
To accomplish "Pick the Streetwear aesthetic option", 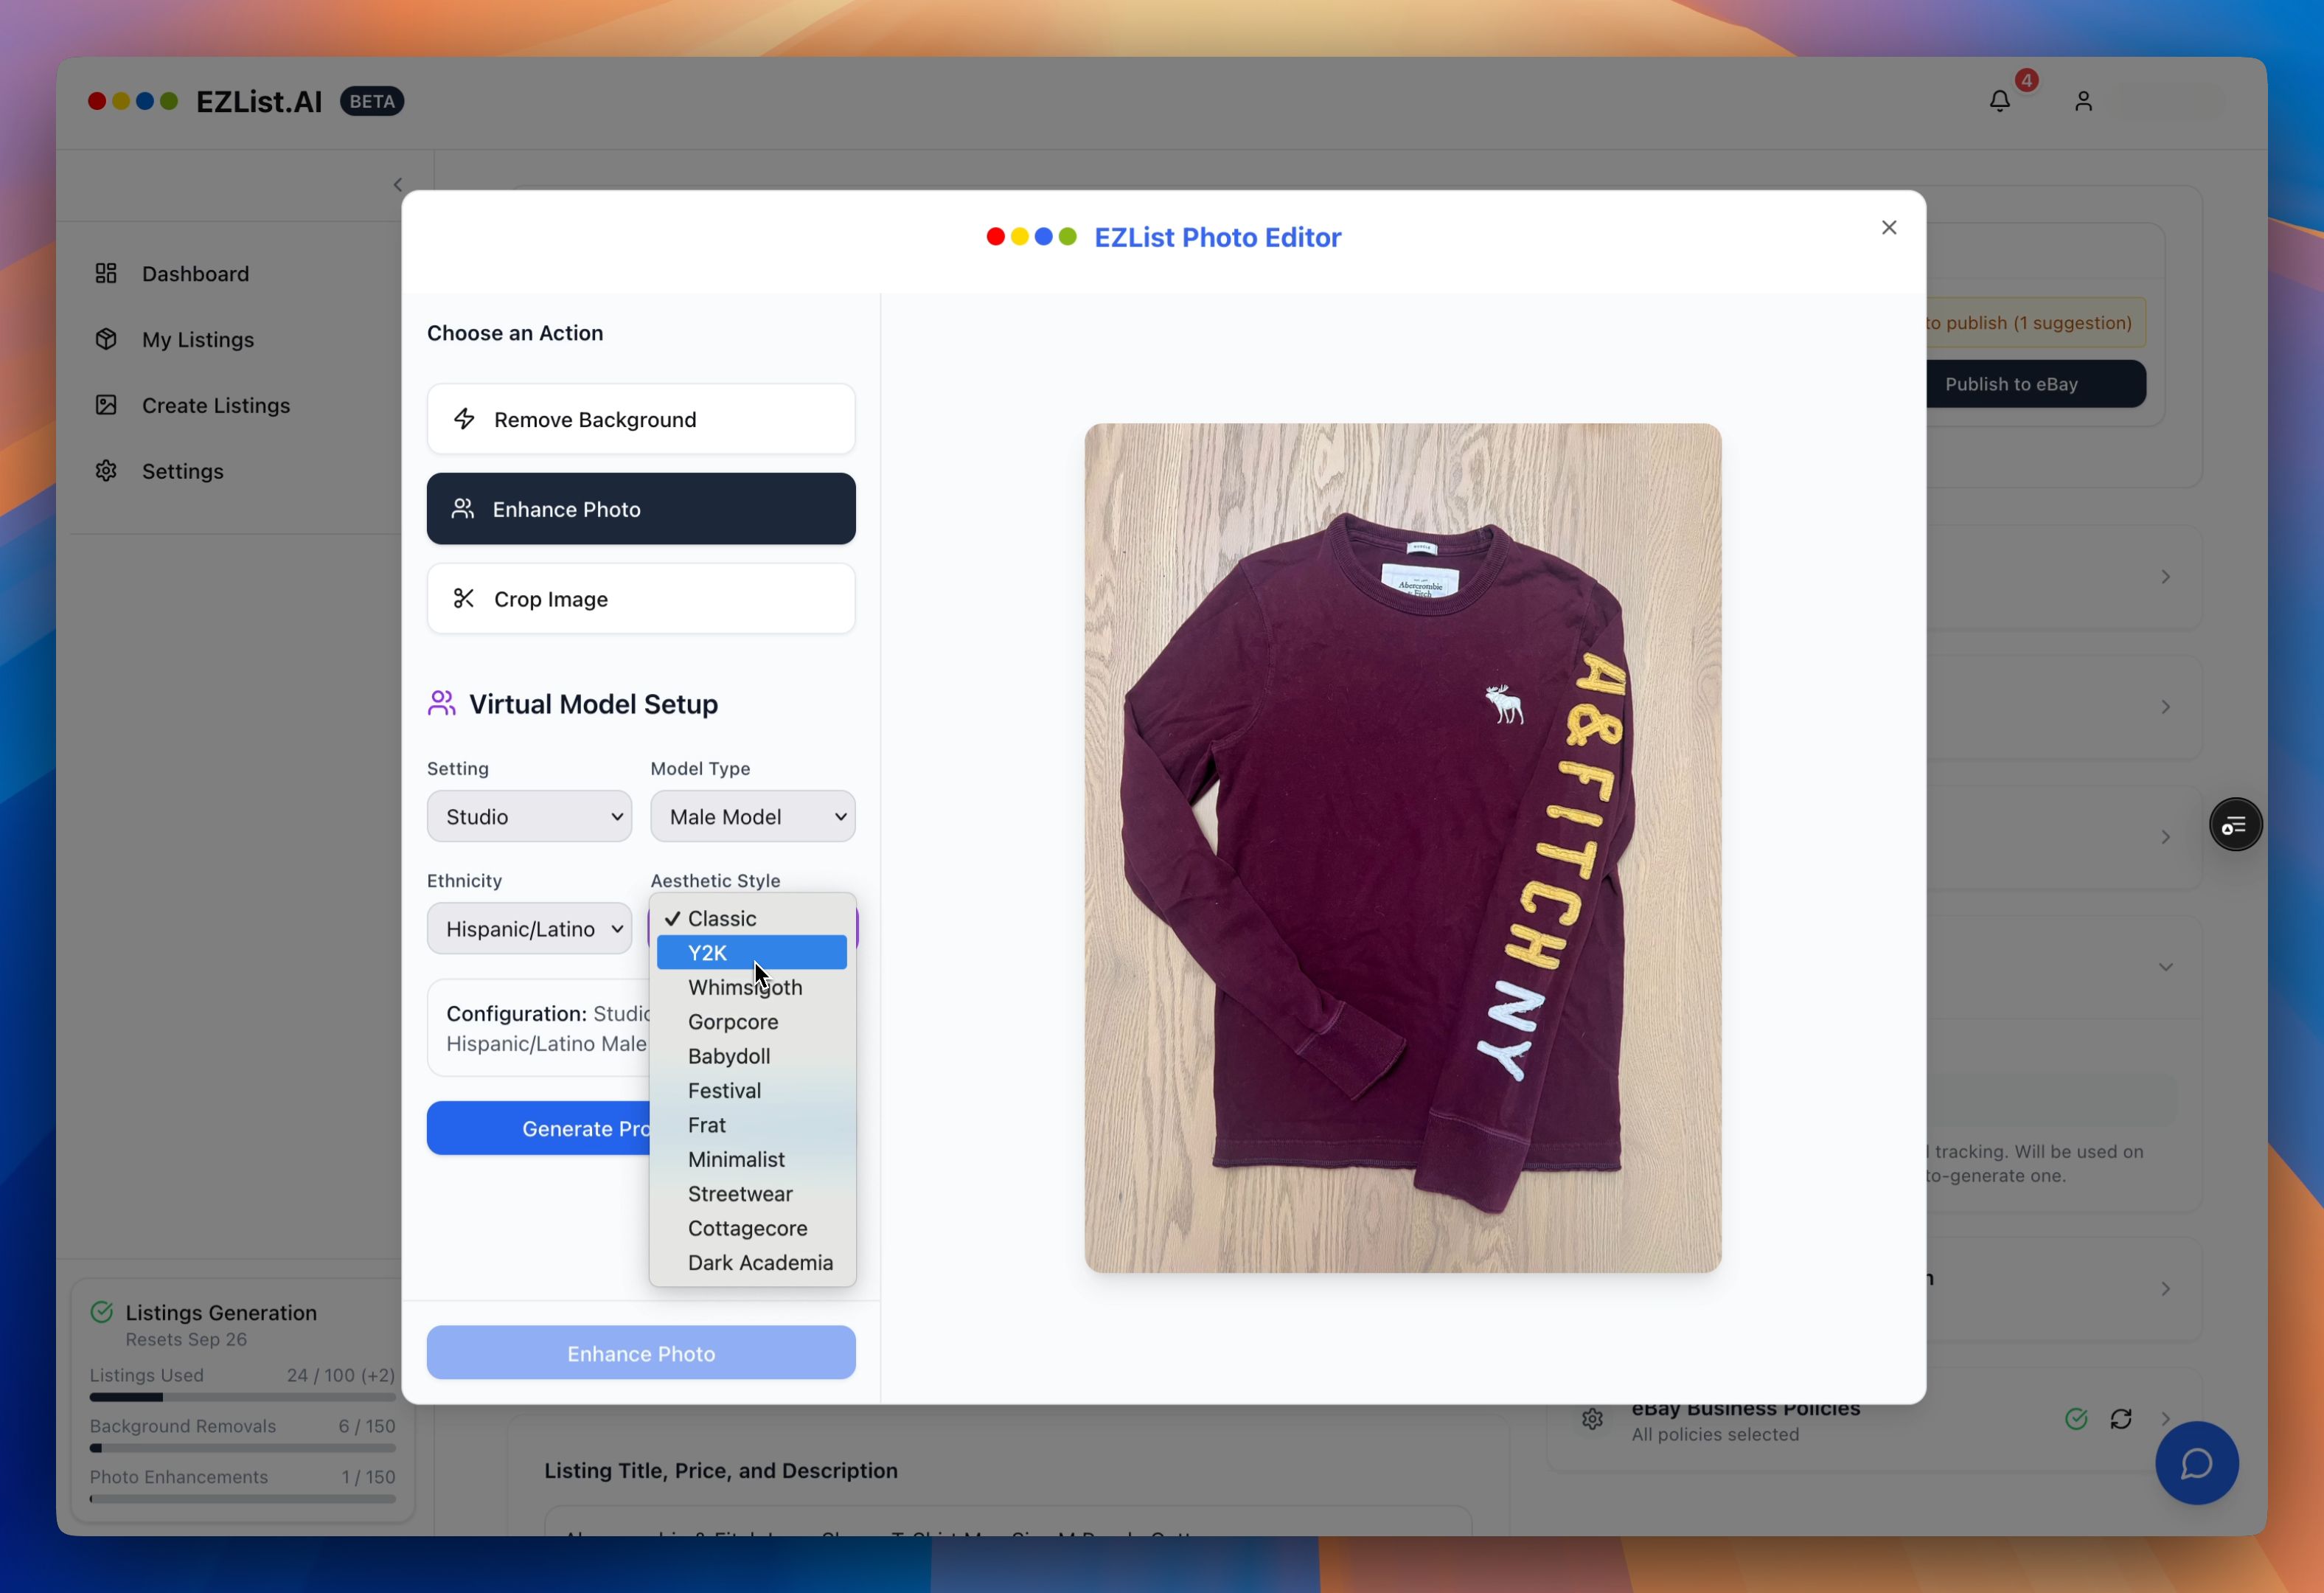I will (739, 1193).
